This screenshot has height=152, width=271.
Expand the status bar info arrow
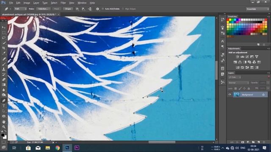click(53, 142)
